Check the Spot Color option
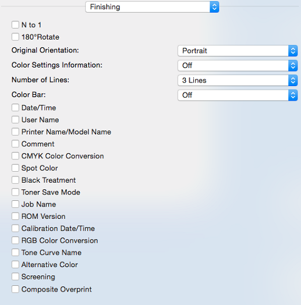 tap(15, 168)
